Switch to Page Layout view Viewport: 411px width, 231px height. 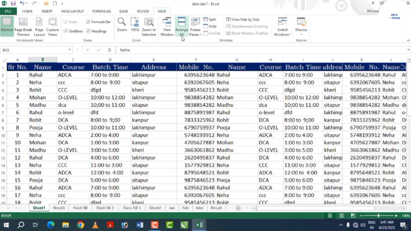tap(39, 27)
